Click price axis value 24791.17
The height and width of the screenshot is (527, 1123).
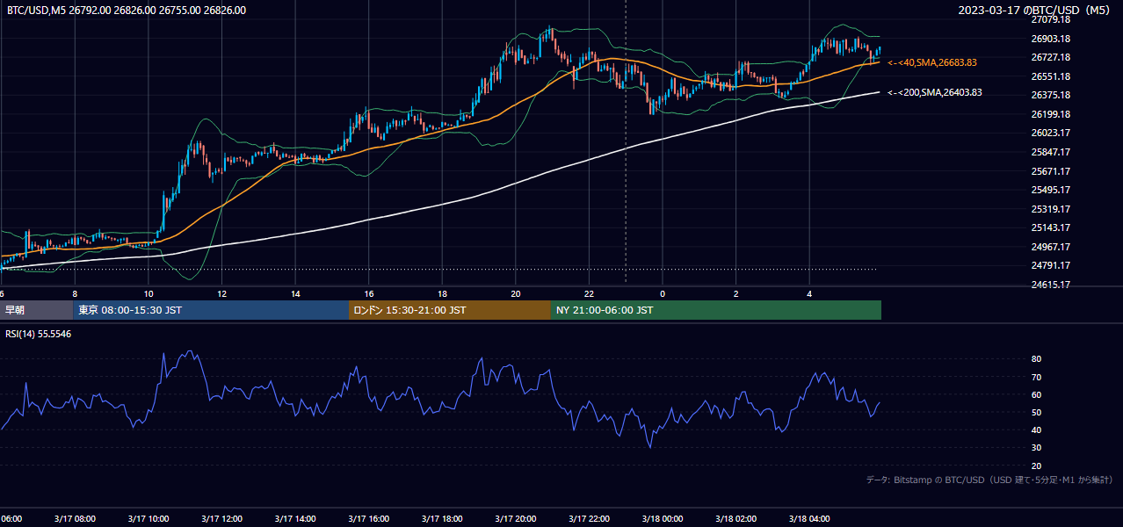[x=1050, y=265]
